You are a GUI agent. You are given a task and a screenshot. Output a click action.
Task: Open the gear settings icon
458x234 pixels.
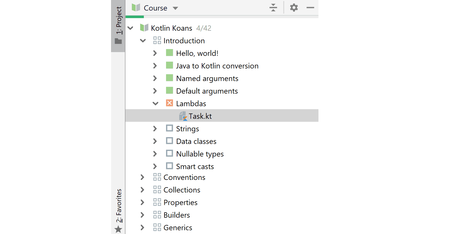[x=294, y=8]
